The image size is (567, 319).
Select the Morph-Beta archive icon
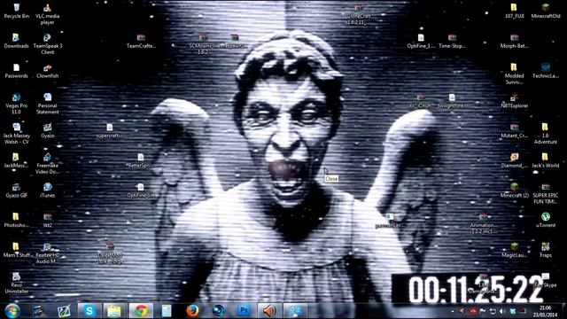tap(514, 41)
